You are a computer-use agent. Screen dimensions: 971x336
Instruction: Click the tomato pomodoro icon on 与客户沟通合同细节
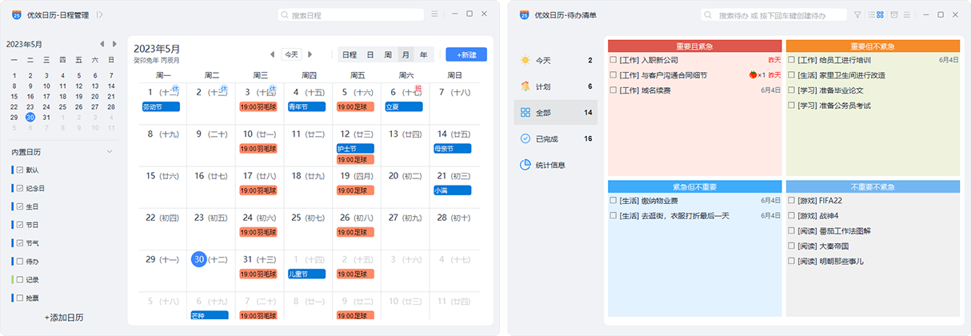(752, 75)
